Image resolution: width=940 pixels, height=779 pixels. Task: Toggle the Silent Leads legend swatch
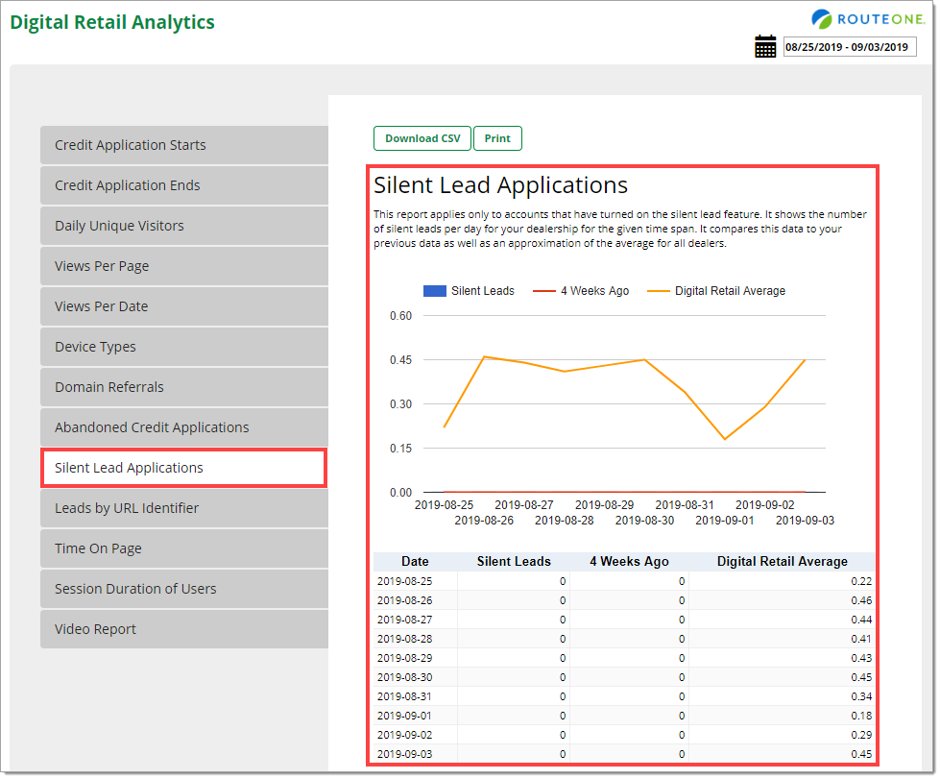click(x=435, y=291)
